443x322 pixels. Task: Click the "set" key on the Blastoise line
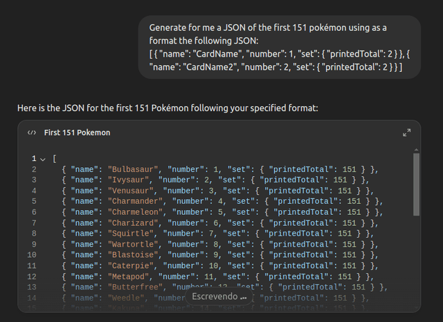pyautogui.click(x=239, y=255)
